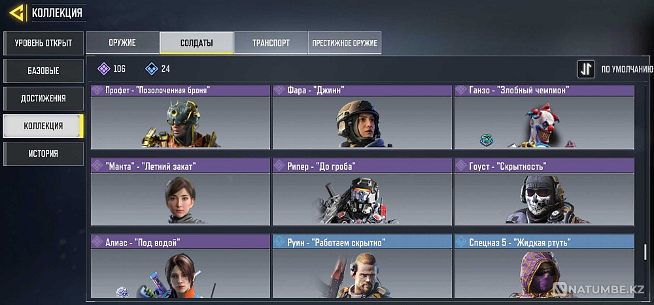
Task: Switch to the Оружие tab
Action: click(122, 43)
